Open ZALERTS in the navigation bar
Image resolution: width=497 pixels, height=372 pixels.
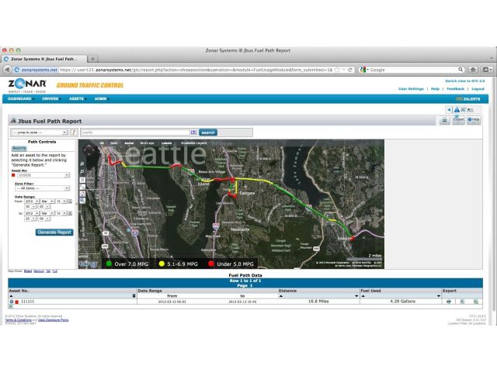coord(468,99)
